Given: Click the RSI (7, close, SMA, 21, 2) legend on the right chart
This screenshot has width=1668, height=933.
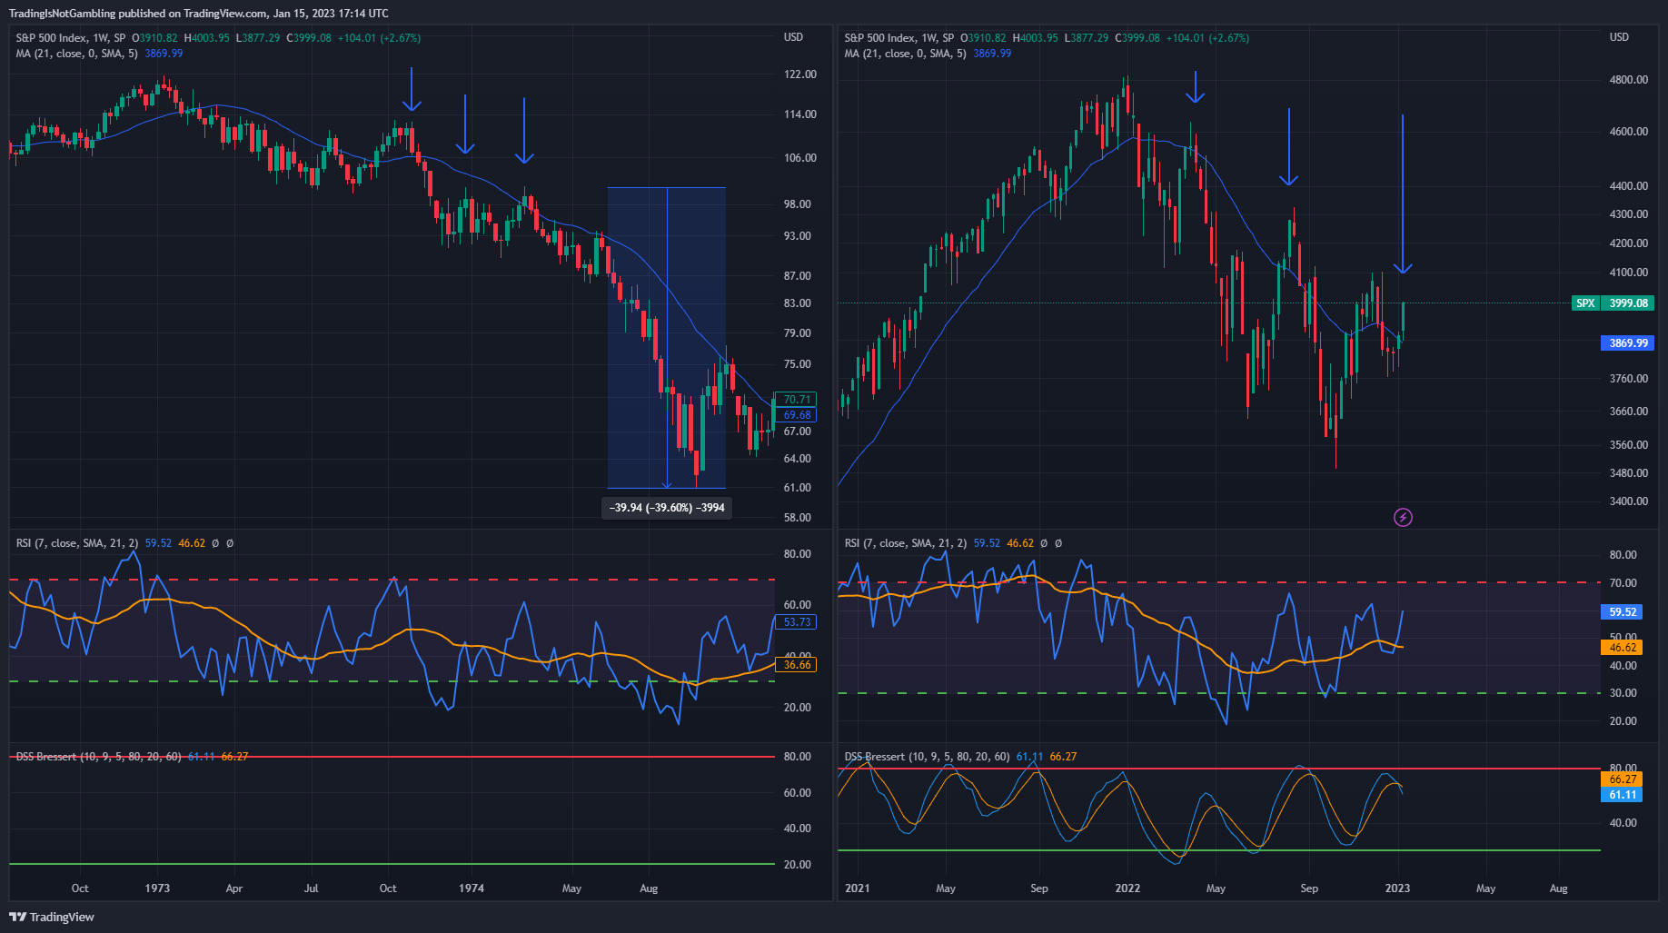Looking at the screenshot, I should (906, 543).
